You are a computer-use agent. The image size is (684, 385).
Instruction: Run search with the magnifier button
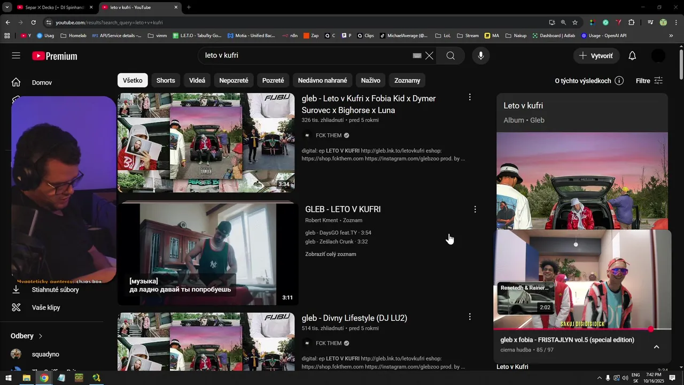[x=450, y=56]
